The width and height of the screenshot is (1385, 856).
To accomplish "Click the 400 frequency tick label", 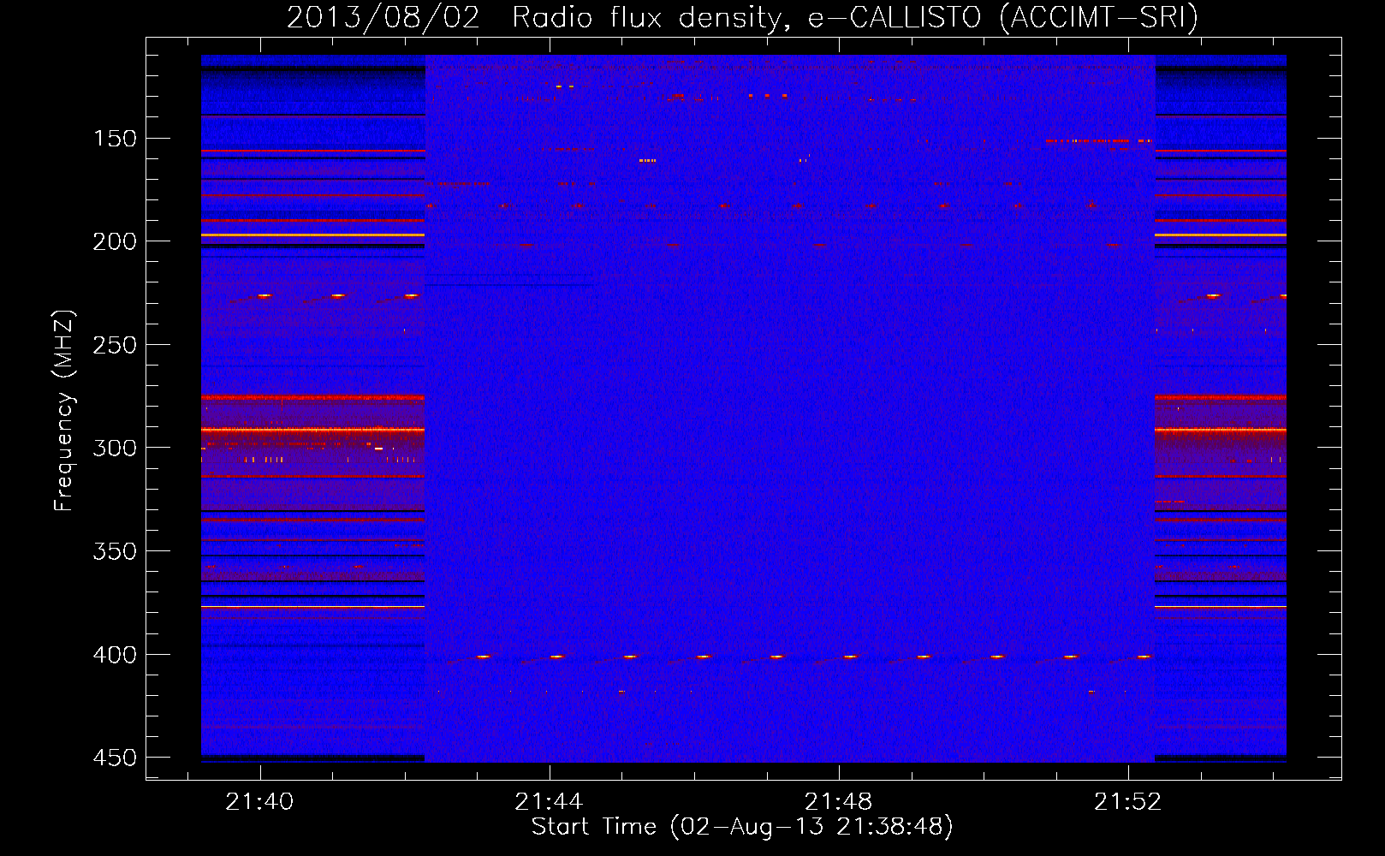I will coord(115,655).
